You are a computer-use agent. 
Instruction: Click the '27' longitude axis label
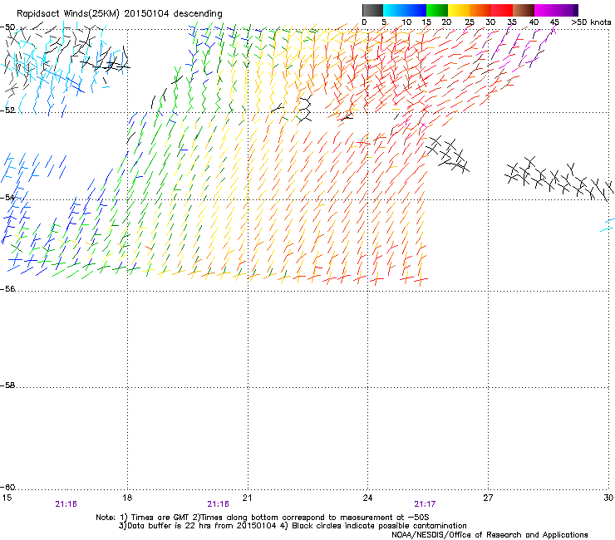pos(488,498)
